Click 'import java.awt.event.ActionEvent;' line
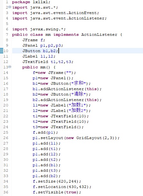The height and width of the screenshot is (196, 143). pos(56,13)
